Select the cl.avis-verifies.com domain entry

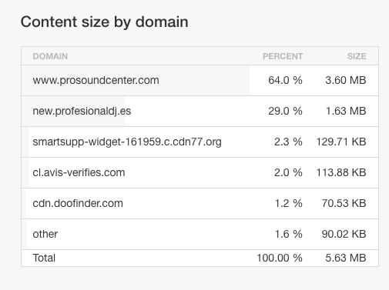click(79, 172)
